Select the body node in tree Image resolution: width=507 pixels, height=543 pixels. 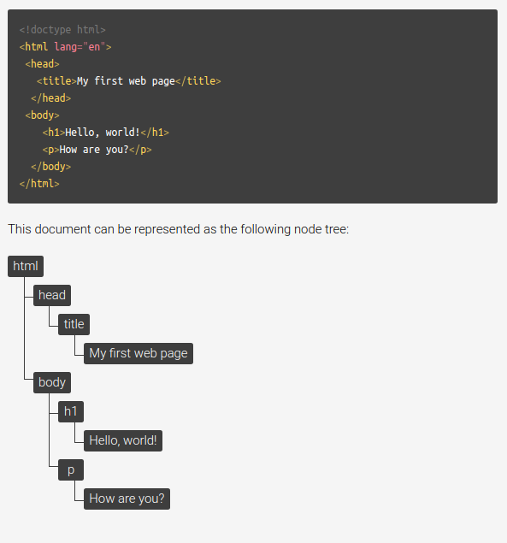pos(52,382)
